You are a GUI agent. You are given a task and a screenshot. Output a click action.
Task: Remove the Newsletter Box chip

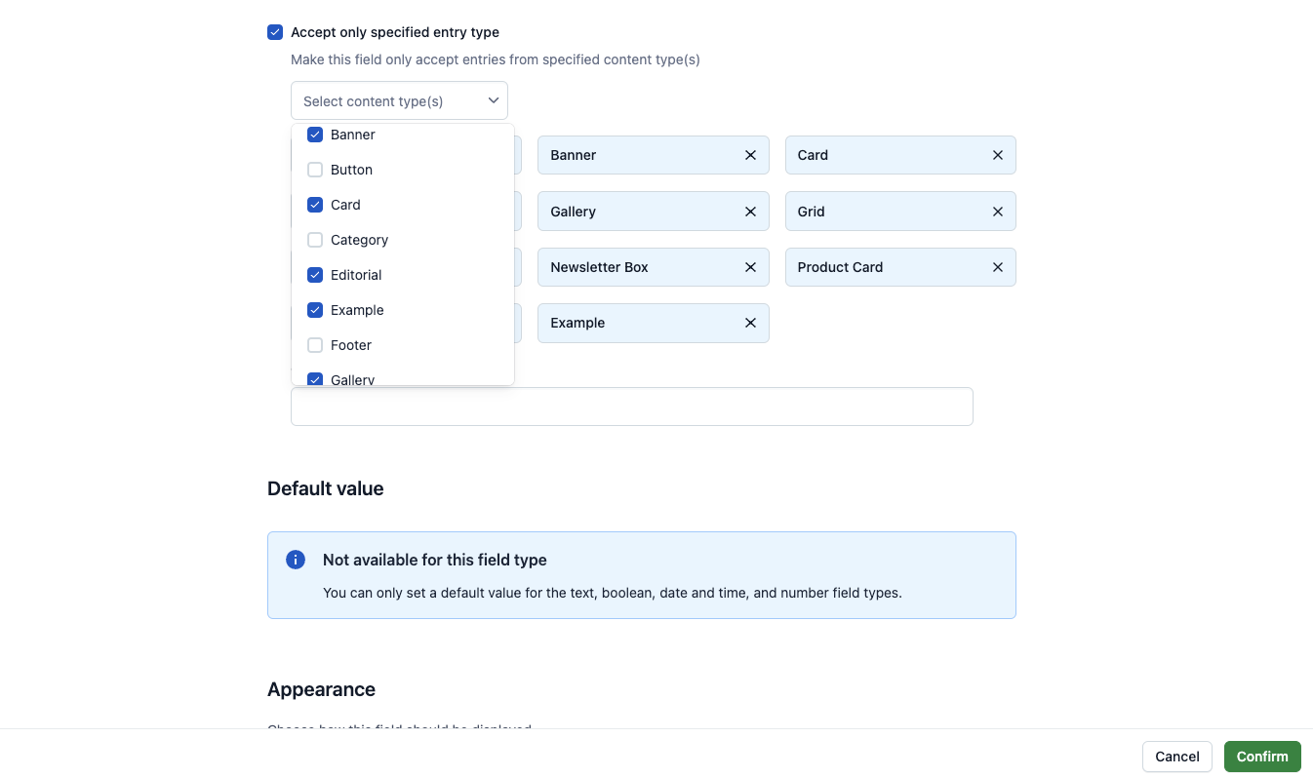coord(750,267)
